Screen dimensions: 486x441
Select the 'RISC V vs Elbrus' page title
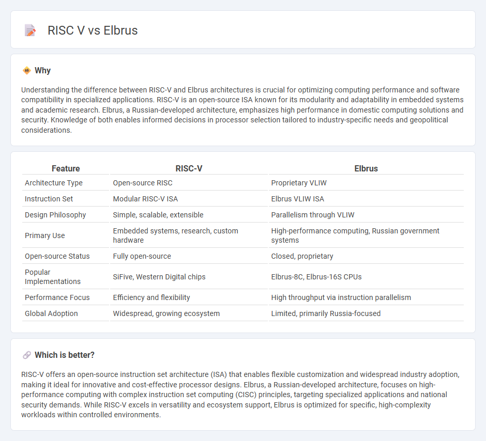point(93,30)
